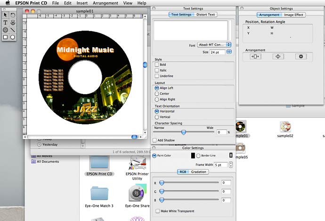Open the Eye-One Share application icon
The width and height of the screenshot is (325, 221).
pyautogui.click(x=137, y=193)
